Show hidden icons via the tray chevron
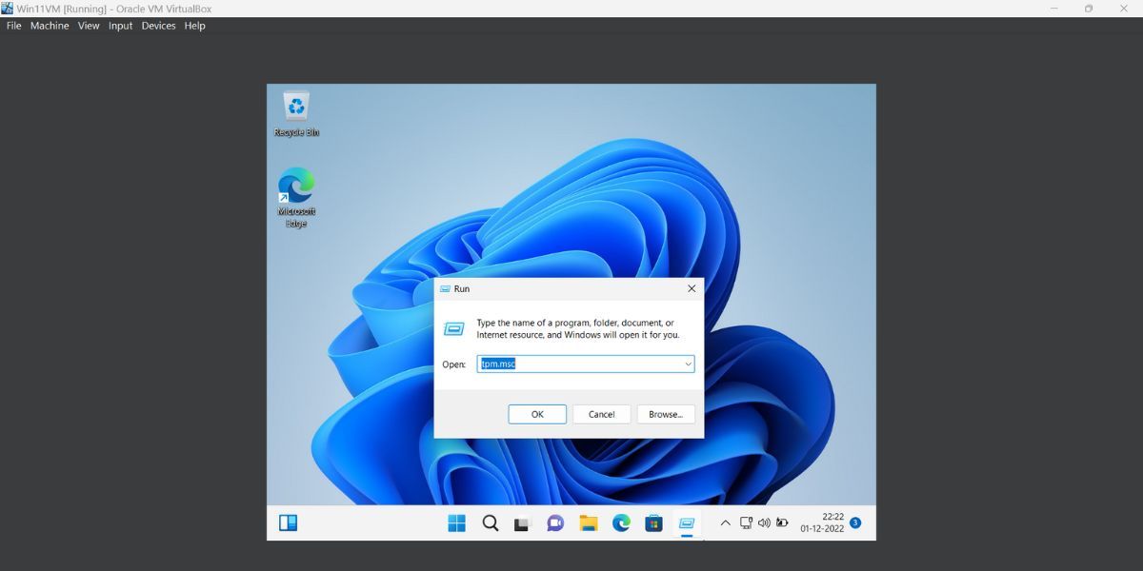Screen dimensions: 1143x571 (x=725, y=522)
